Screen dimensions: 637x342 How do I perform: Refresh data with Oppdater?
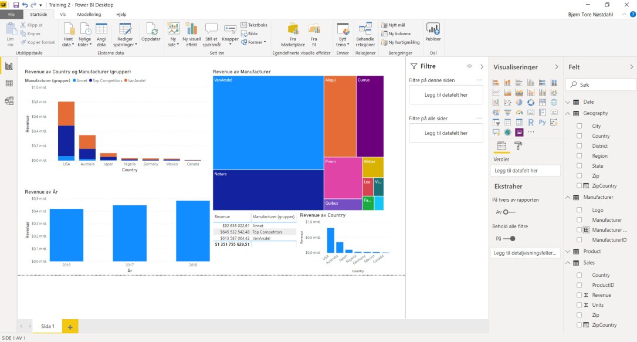point(151,32)
